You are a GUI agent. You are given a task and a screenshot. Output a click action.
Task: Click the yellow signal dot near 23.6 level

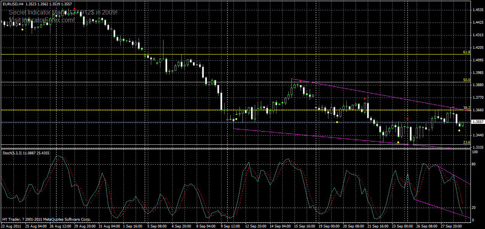tap(398, 142)
